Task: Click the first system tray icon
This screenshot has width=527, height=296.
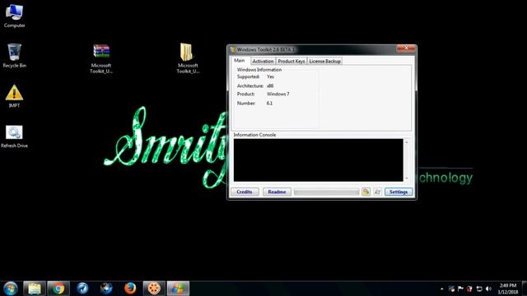Action: click(451, 289)
